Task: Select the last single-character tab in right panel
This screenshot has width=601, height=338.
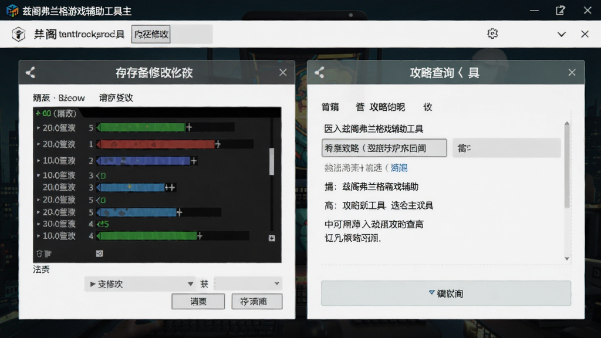Action: tap(428, 107)
